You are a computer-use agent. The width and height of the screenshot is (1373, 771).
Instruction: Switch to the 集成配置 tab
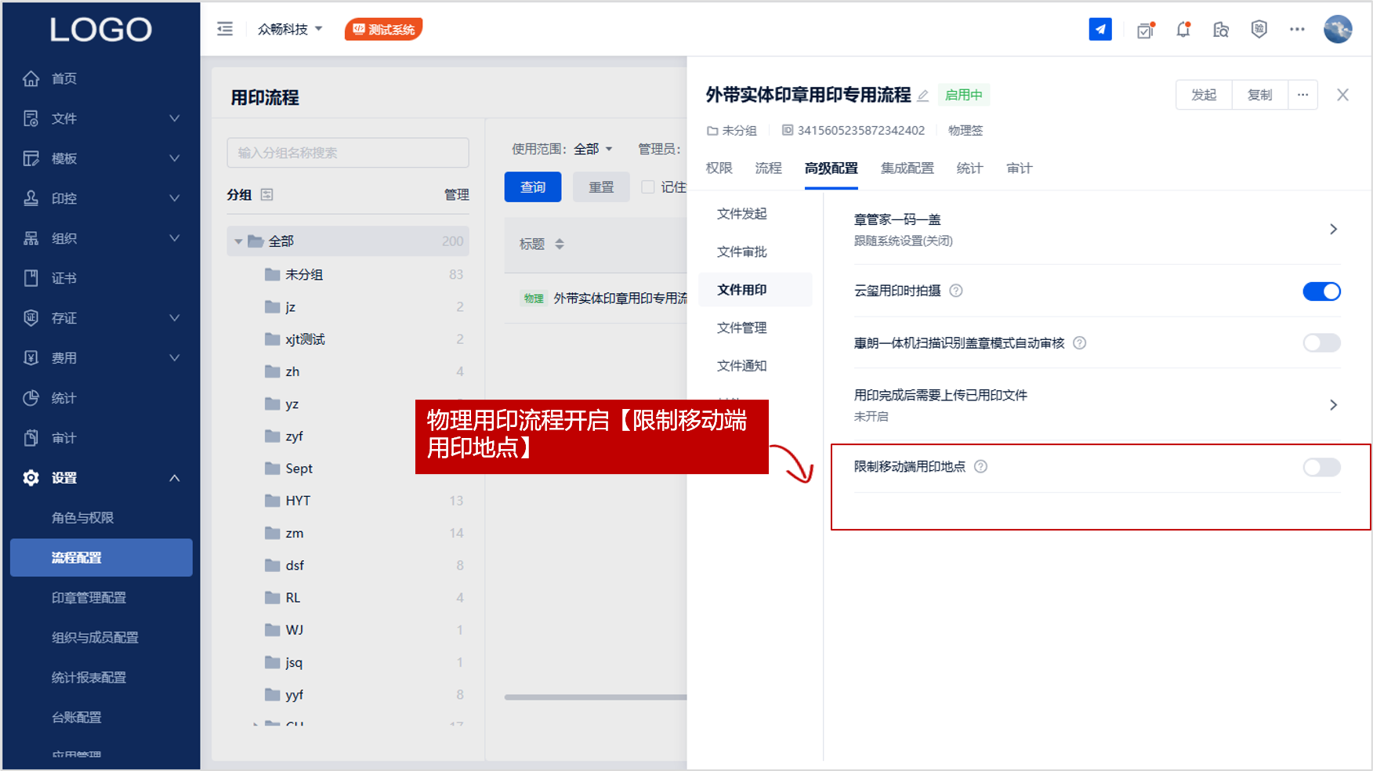coord(907,168)
